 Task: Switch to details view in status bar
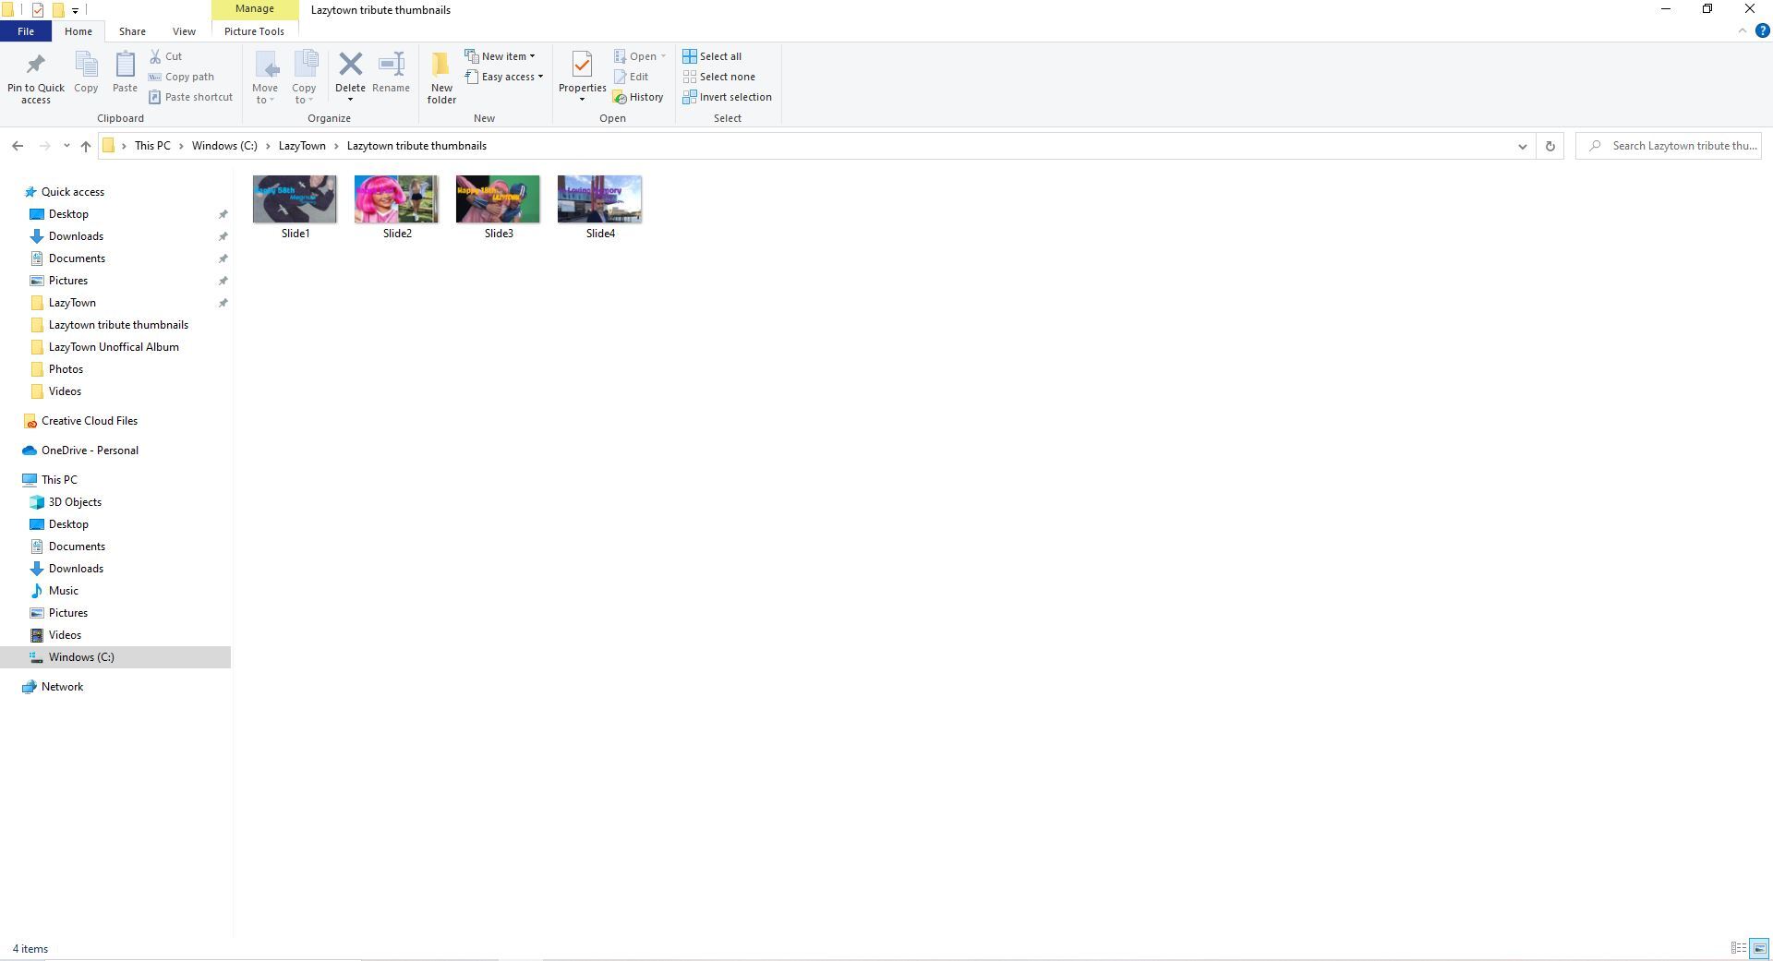(1738, 948)
